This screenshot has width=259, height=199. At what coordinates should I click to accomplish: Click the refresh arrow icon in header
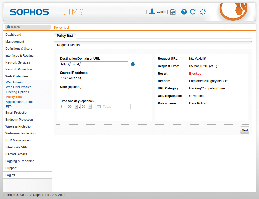[193, 12]
